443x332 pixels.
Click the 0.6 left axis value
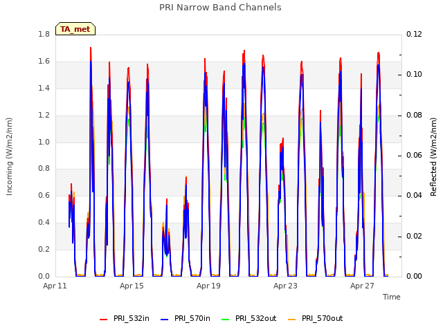44,195
